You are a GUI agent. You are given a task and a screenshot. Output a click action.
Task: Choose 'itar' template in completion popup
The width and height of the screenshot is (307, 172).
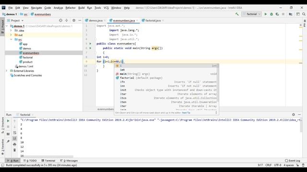(166, 94)
